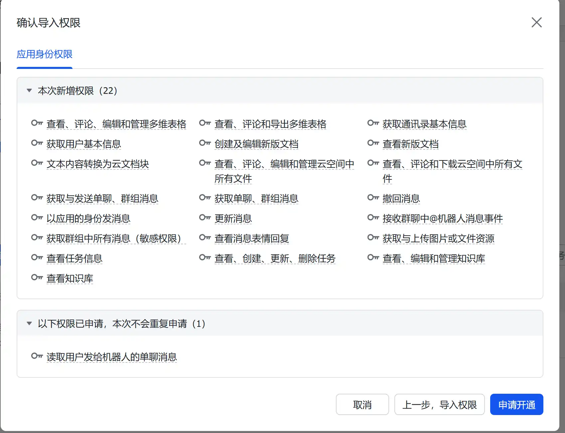Open the 创建及编辑新版文档 permission link
Screen dimensions: 565x433
click(257, 144)
